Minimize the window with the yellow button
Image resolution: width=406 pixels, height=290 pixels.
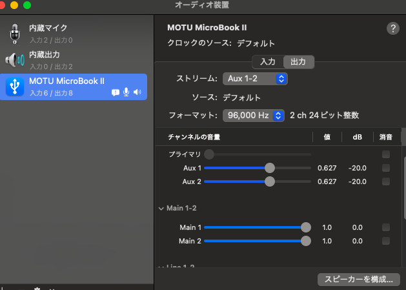click(14, 5)
